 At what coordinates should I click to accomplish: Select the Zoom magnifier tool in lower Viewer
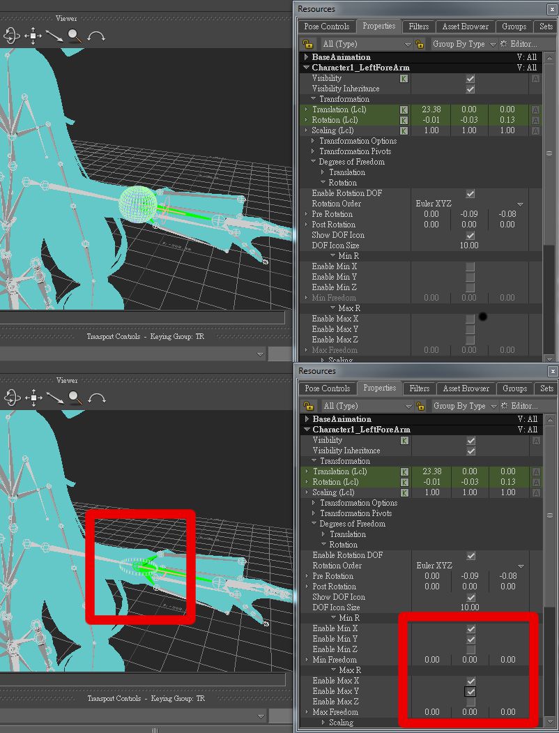tap(75, 398)
